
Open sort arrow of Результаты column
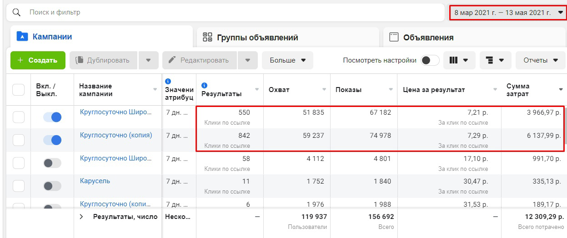pos(257,89)
